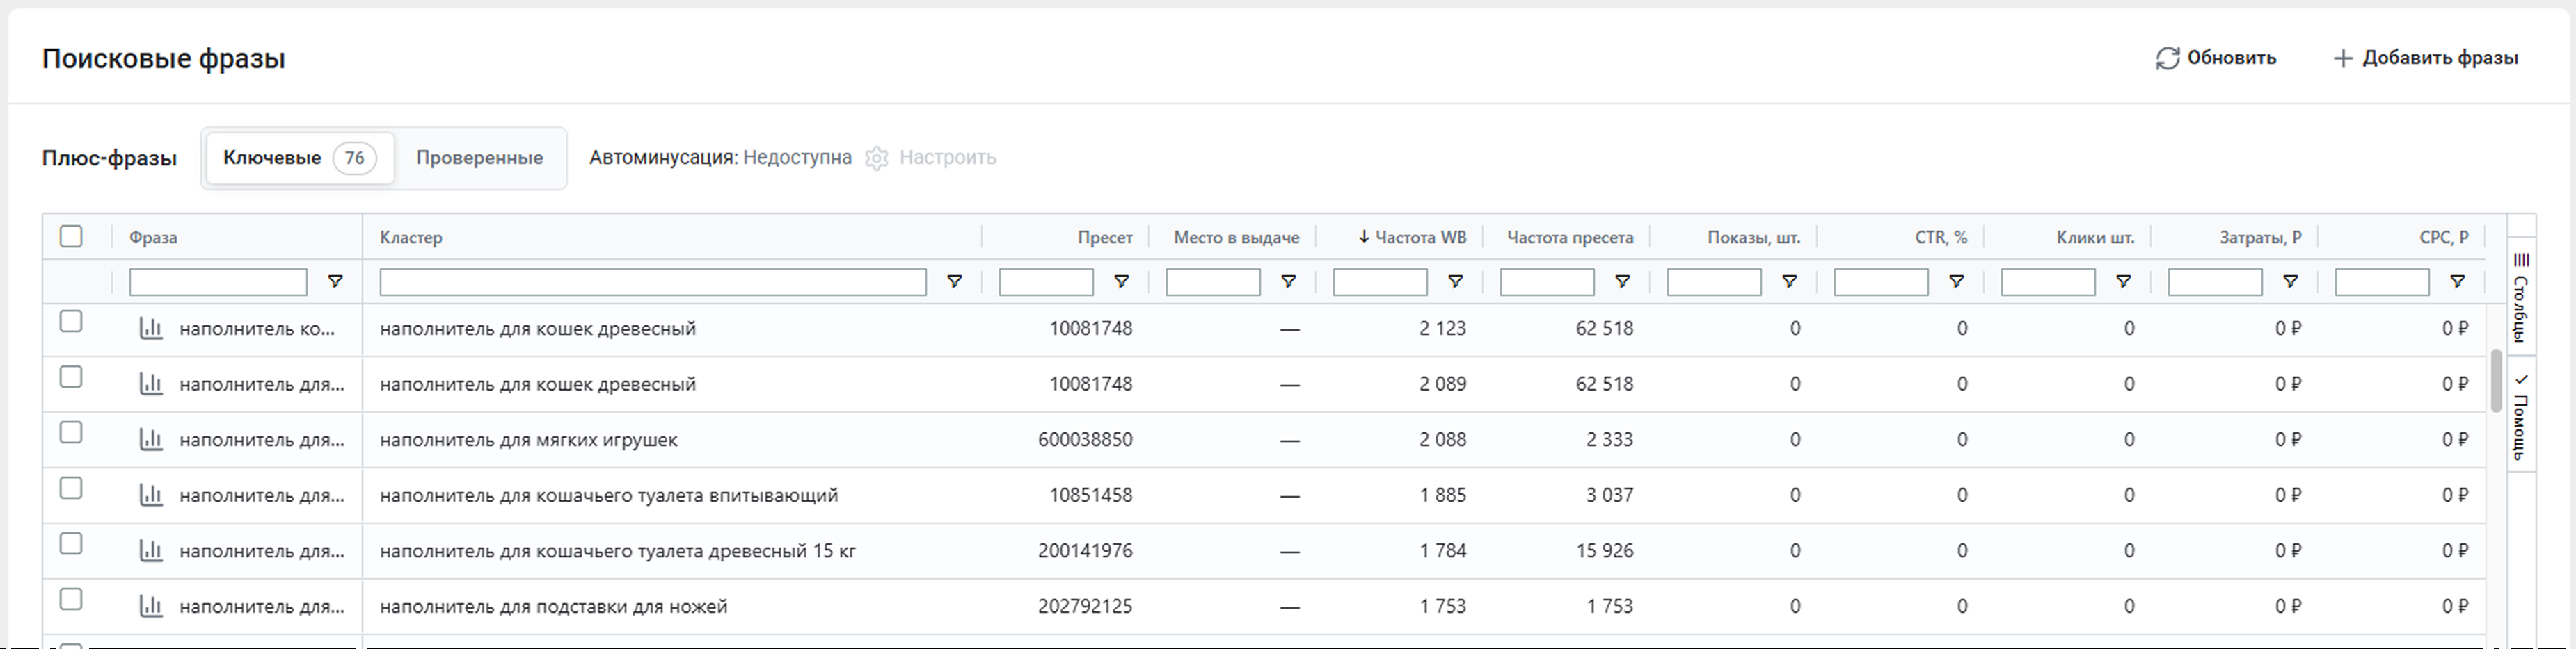Toggle the select-all checkbox in table header

(71, 237)
